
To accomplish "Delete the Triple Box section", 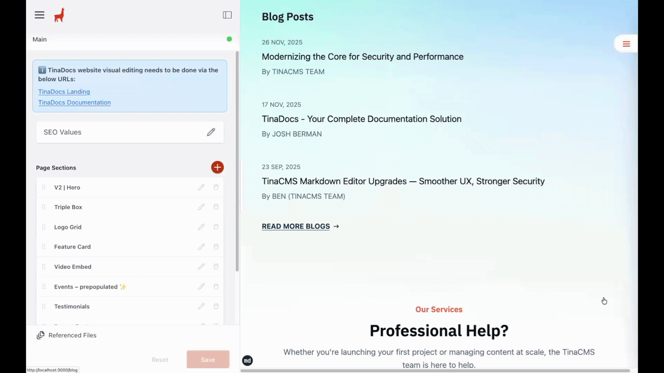I will point(216,207).
